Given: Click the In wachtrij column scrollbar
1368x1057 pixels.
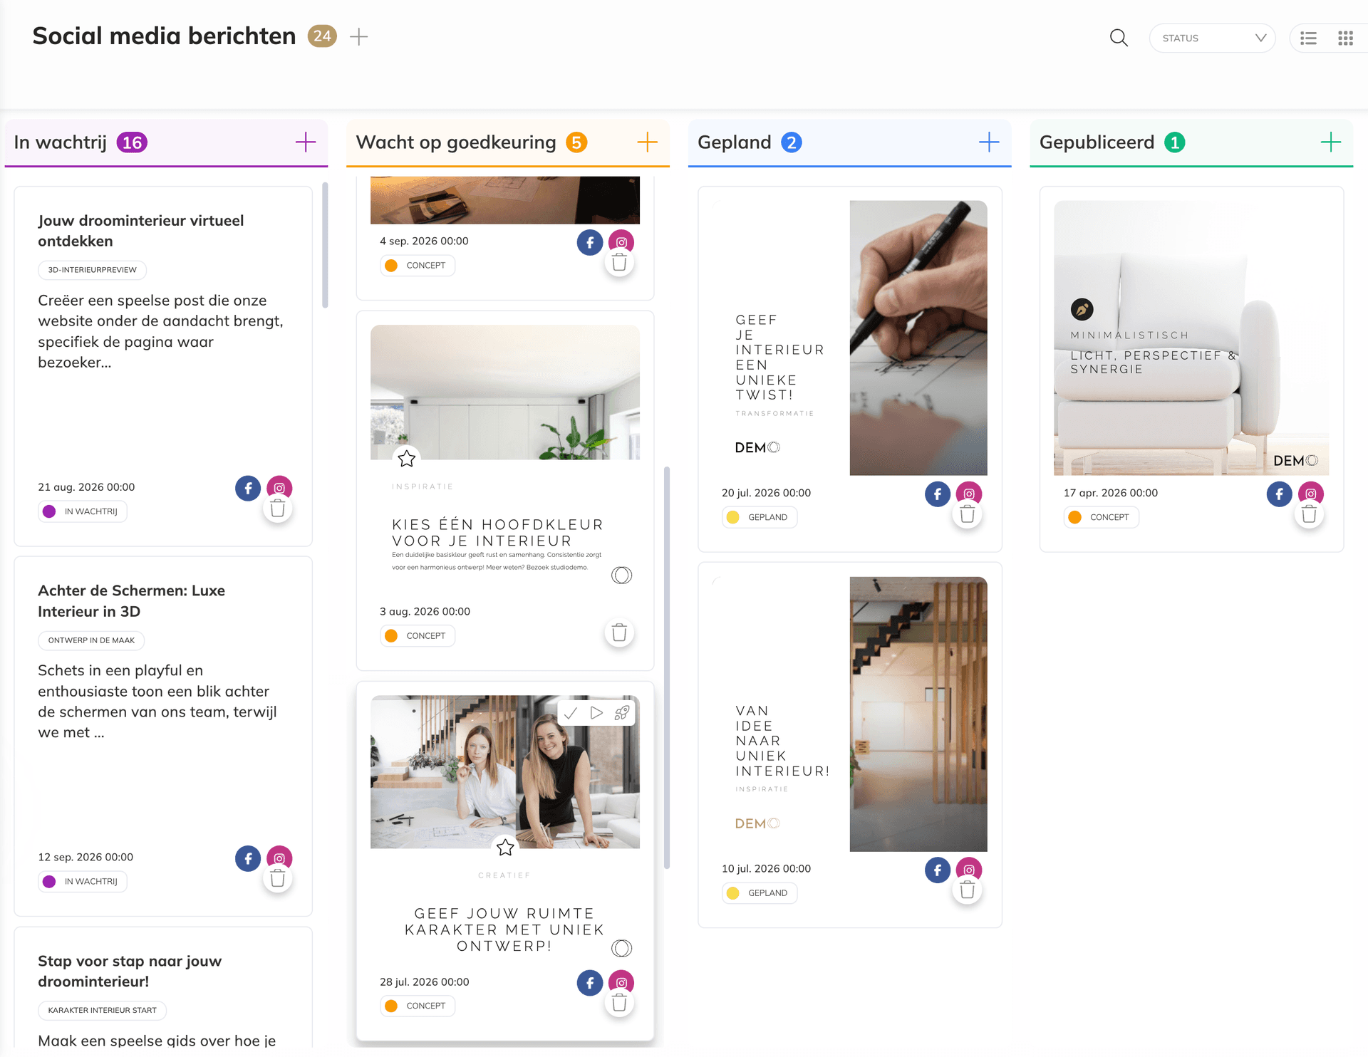Looking at the screenshot, I should point(325,245).
